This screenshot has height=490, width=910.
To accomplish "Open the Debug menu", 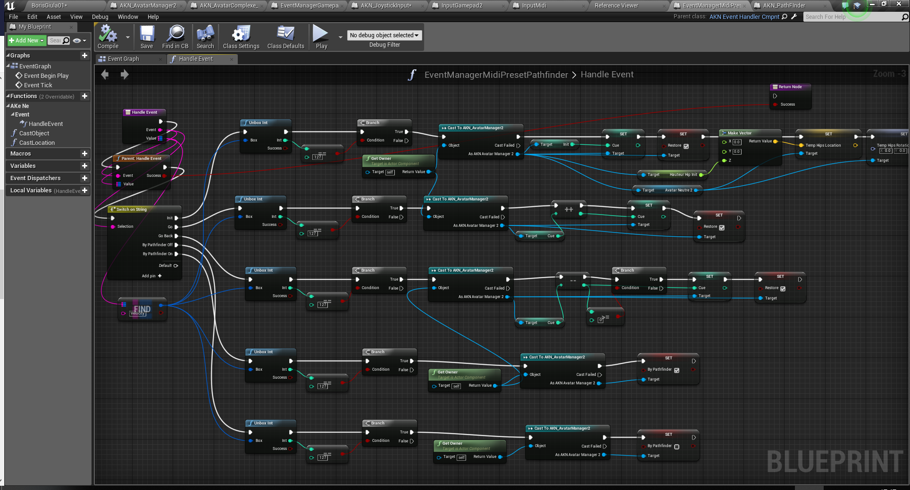I will [x=100, y=17].
